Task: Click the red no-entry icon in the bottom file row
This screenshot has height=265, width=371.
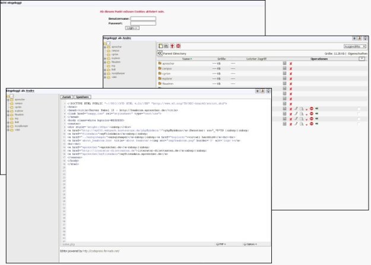Action: [312, 124]
